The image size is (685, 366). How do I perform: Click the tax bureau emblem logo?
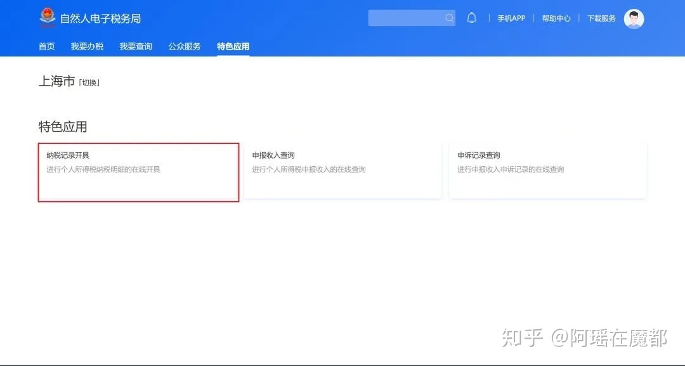(x=47, y=18)
